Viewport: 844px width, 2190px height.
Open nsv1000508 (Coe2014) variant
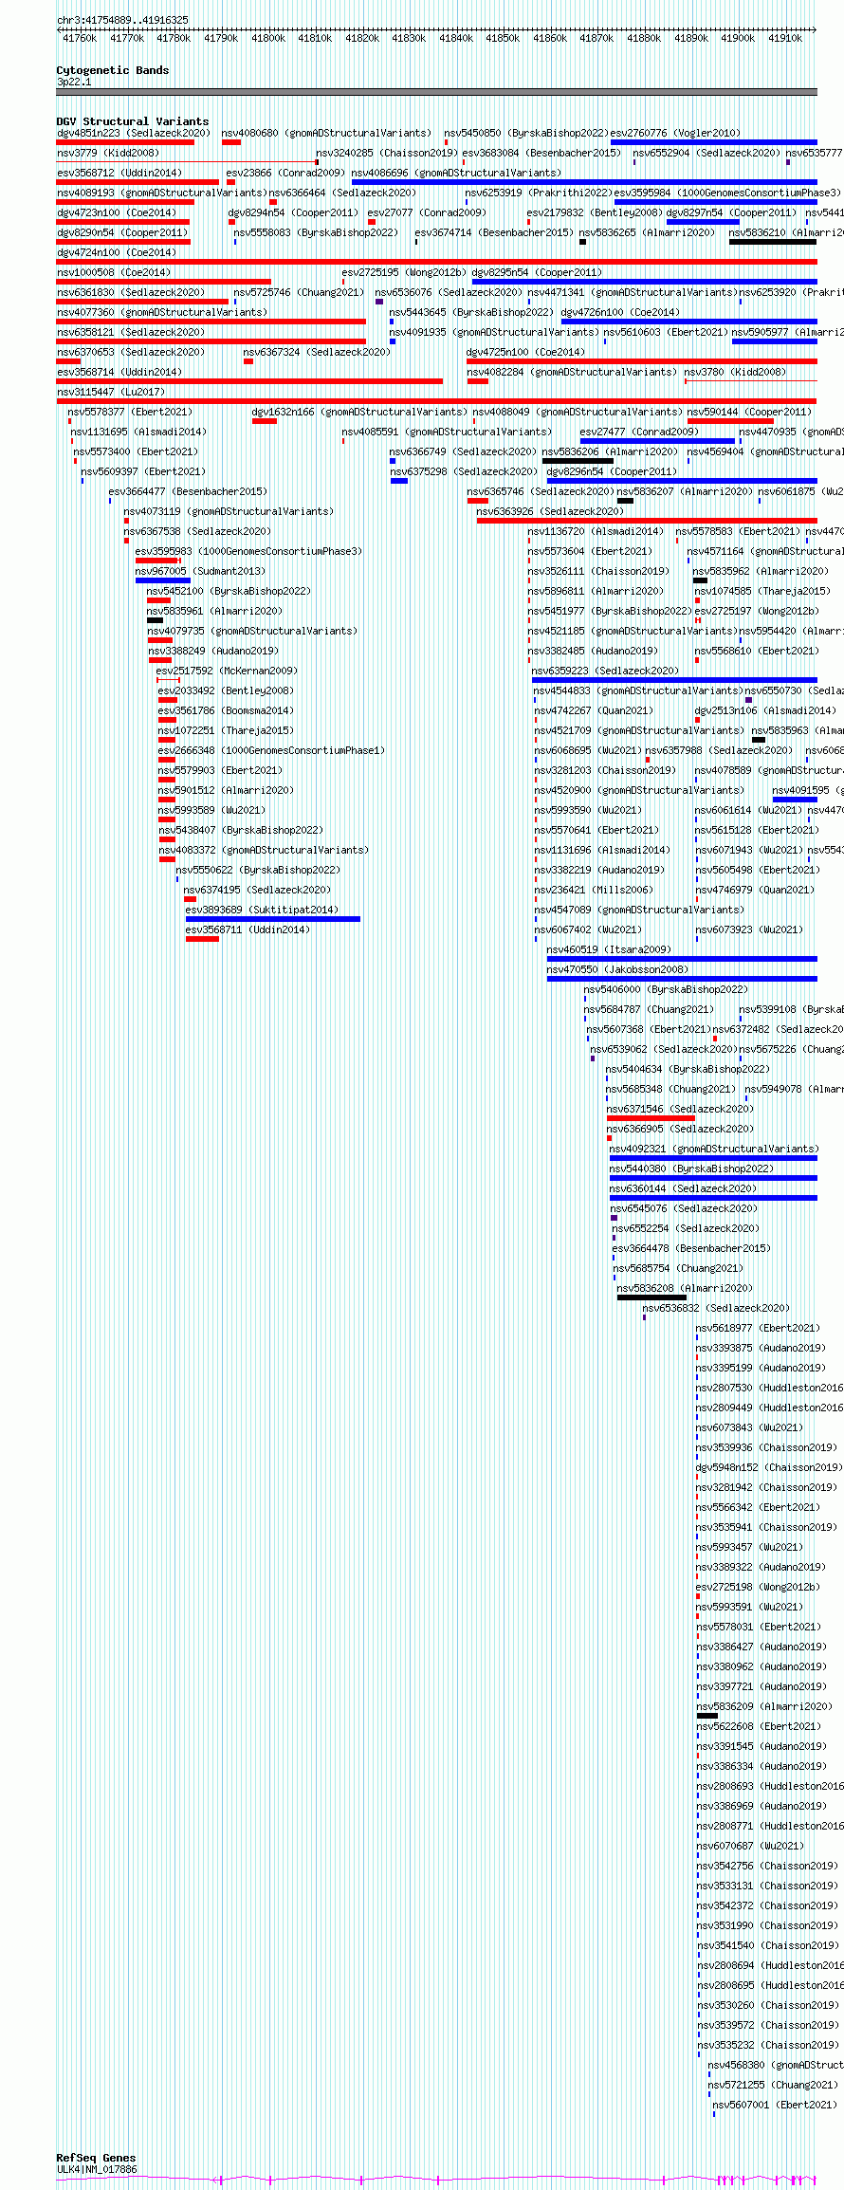[114, 272]
